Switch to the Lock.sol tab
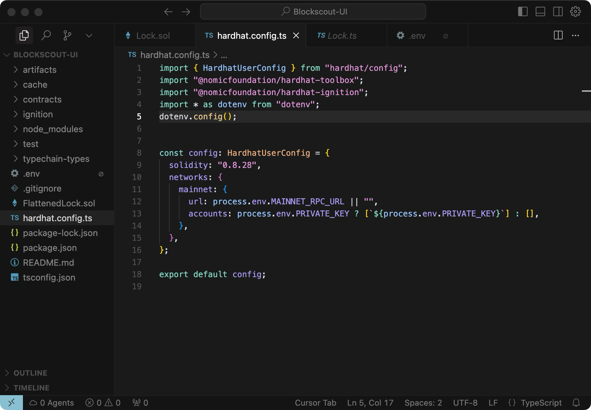Image resolution: width=591 pixels, height=410 pixels. point(155,35)
